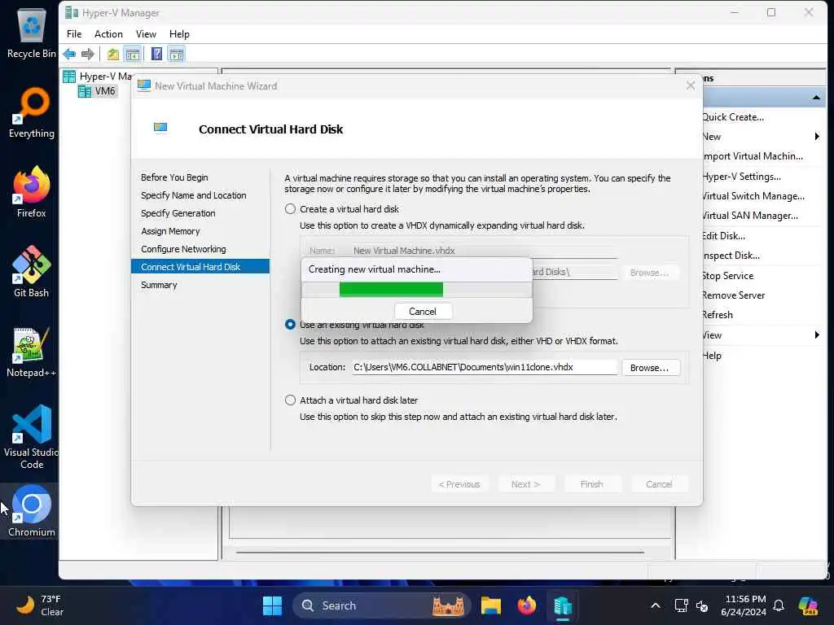Launch Firefox from the desktop
Screen dimensions: 834x625
point(32,192)
